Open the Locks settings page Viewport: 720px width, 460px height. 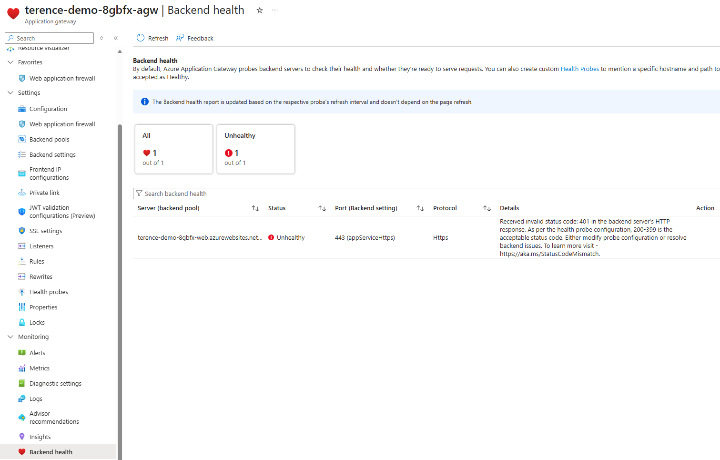coord(37,322)
